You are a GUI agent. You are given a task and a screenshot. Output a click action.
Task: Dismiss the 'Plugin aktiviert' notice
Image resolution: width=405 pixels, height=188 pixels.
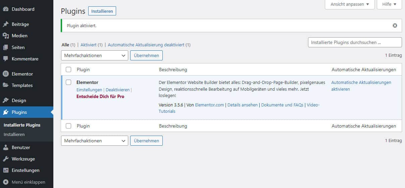pos(395,26)
